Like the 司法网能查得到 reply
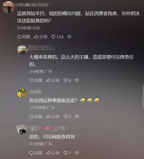The height and width of the screenshot is (159, 144). click(x=67, y=153)
